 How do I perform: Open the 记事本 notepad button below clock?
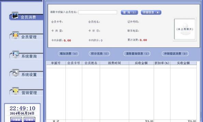pos(30,120)
